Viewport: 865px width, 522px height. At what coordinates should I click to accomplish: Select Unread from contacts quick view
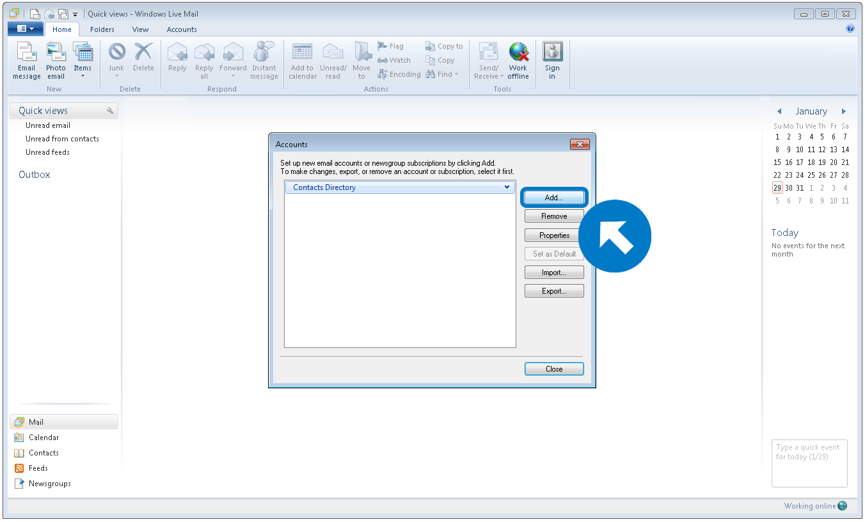(62, 139)
